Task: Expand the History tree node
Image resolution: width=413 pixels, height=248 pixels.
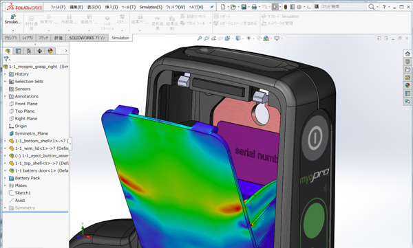Action: click(5, 74)
